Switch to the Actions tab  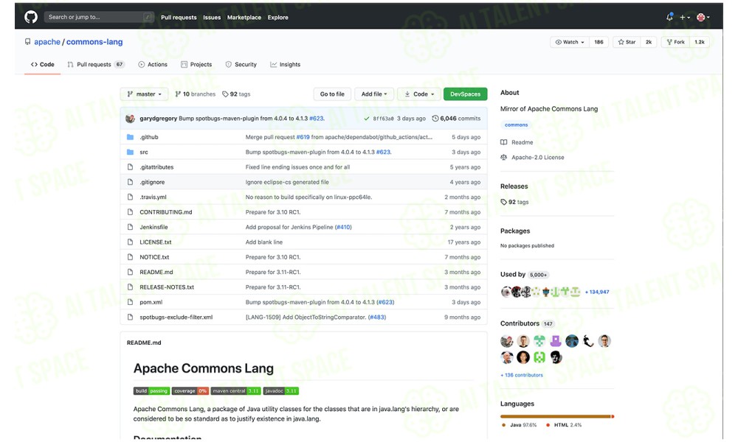[x=153, y=64]
